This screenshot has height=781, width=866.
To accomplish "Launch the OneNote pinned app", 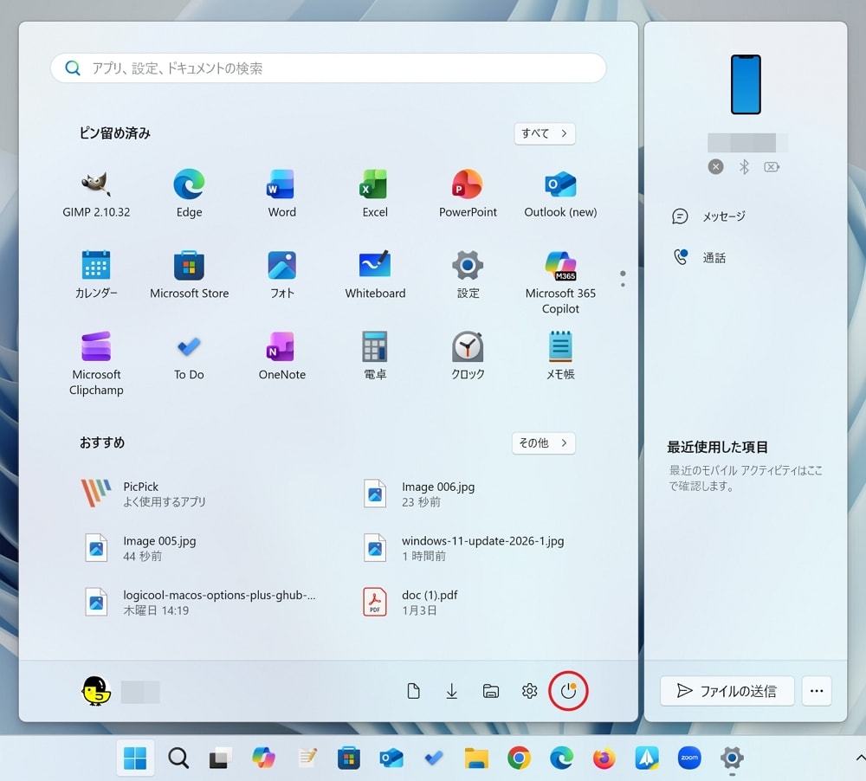I will point(281,357).
